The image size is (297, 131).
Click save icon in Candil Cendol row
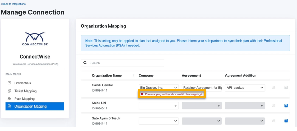[286, 88]
